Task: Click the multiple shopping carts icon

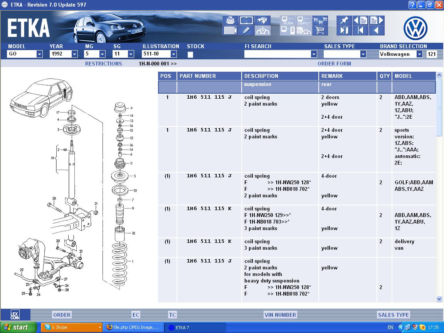Action: pos(320,20)
